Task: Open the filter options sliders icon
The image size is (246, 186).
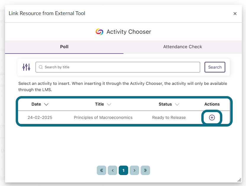Action: pyautogui.click(x=26, y=67)
